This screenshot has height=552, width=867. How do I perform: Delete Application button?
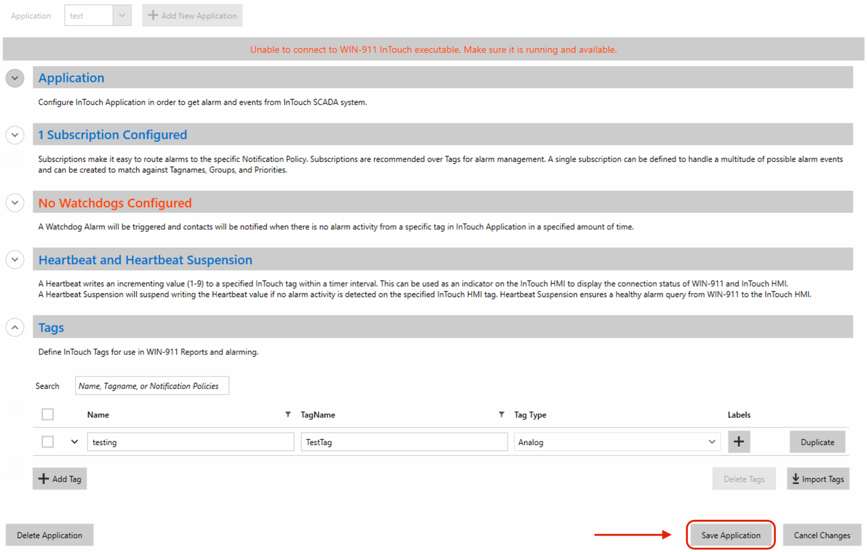point(49,535)
